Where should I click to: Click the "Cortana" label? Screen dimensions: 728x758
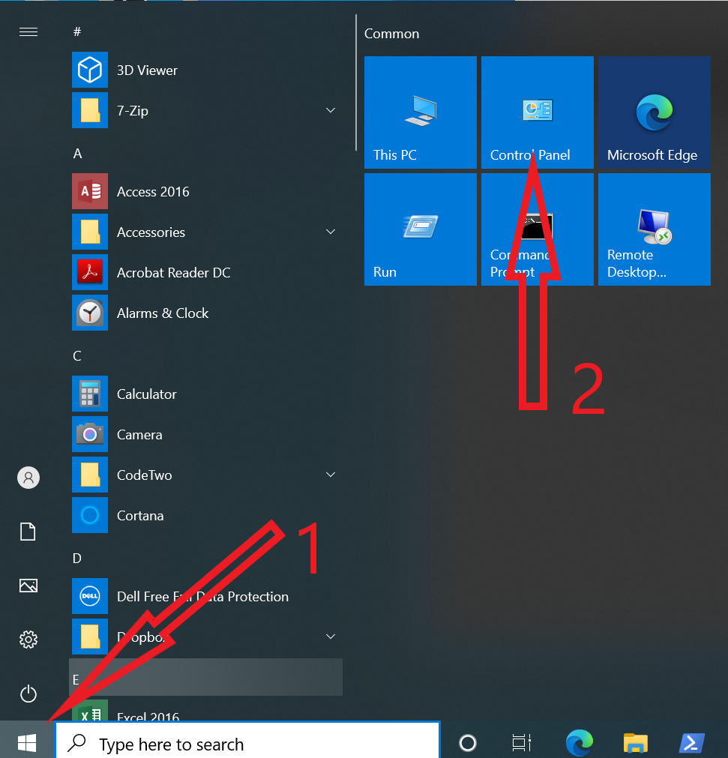click(x=140, y=516)
